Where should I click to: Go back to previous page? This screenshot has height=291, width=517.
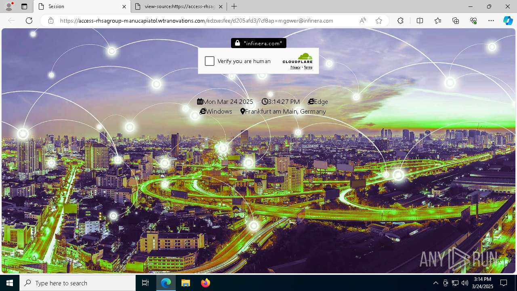pyautogui.click(x=11, y=21)
